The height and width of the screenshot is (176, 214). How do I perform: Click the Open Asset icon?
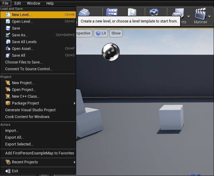[8, 49]
